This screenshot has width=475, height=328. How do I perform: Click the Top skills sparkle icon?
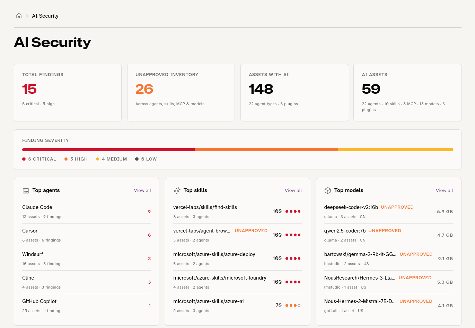[x=177, y=190]
